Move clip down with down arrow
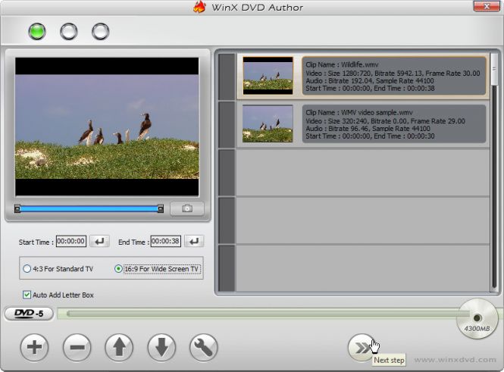This screenshot has width=504, height=372. 161,348
